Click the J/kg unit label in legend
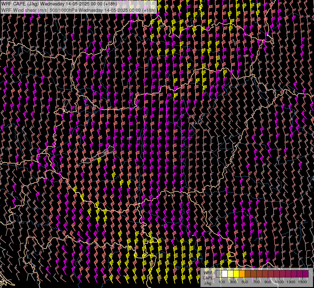 point(208,283)
